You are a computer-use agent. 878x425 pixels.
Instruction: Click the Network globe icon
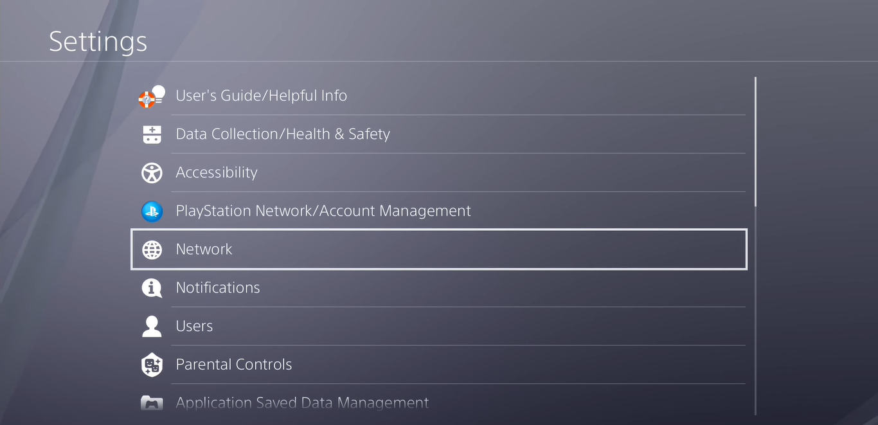coord(152,249)
